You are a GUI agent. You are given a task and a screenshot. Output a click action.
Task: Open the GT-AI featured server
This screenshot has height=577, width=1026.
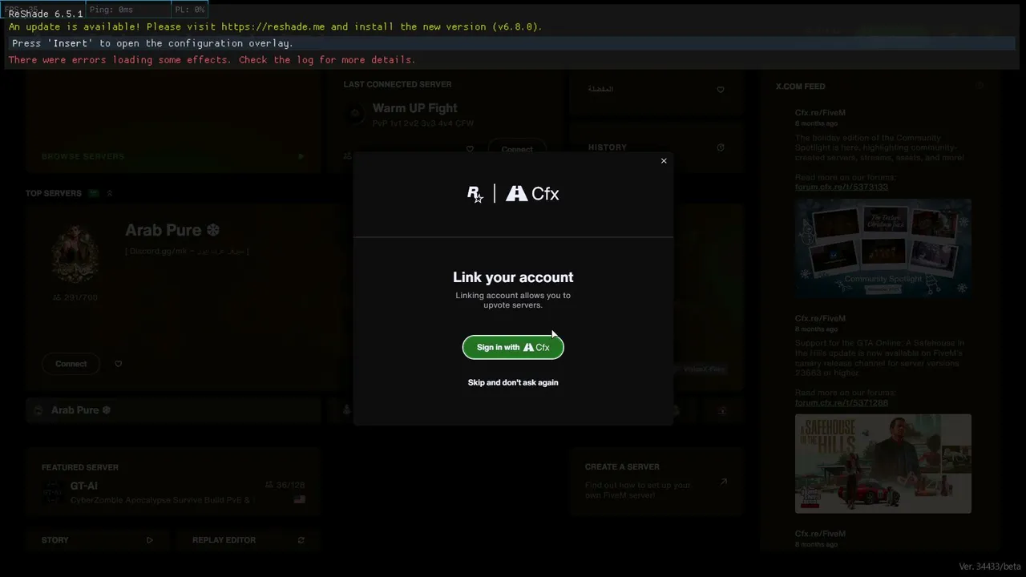tap(84, 486)
